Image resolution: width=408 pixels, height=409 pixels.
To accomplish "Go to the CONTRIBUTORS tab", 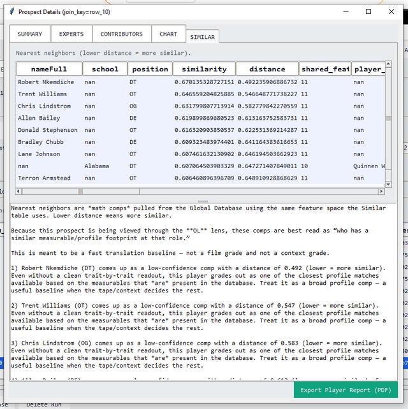I will (x=122, y=34).
